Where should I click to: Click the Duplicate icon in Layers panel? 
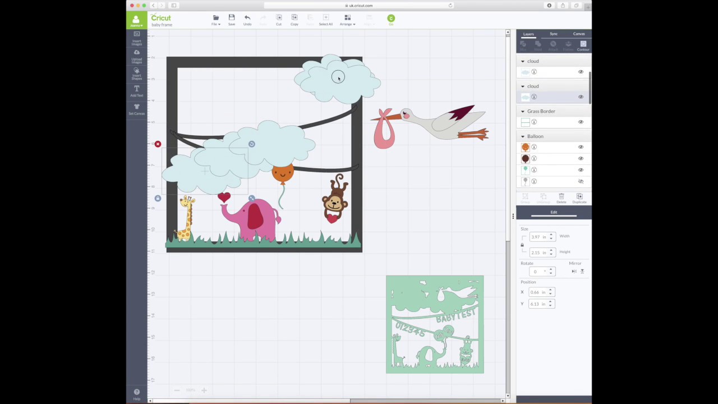(579, 198)
